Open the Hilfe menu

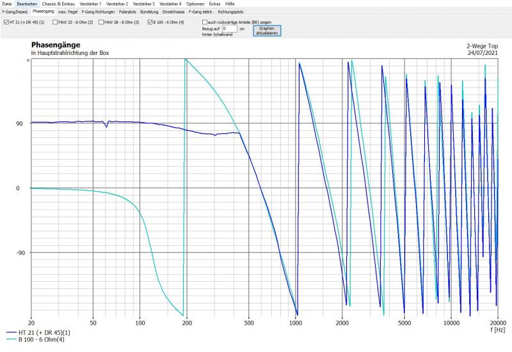230,4
